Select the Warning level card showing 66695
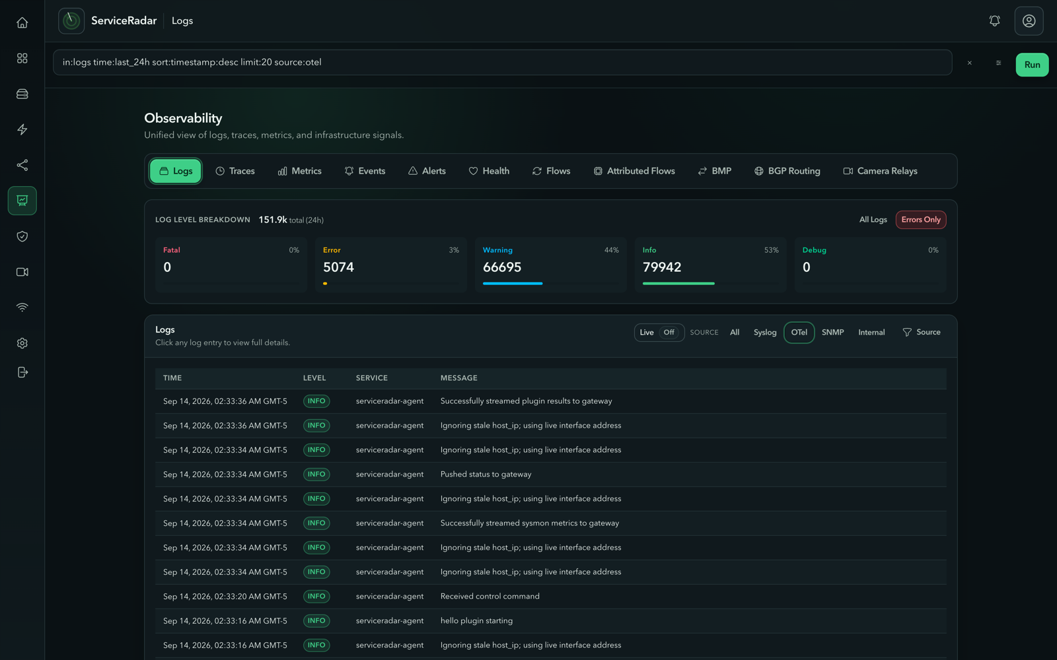This screenshot has width=1057, height=660. 551,265
